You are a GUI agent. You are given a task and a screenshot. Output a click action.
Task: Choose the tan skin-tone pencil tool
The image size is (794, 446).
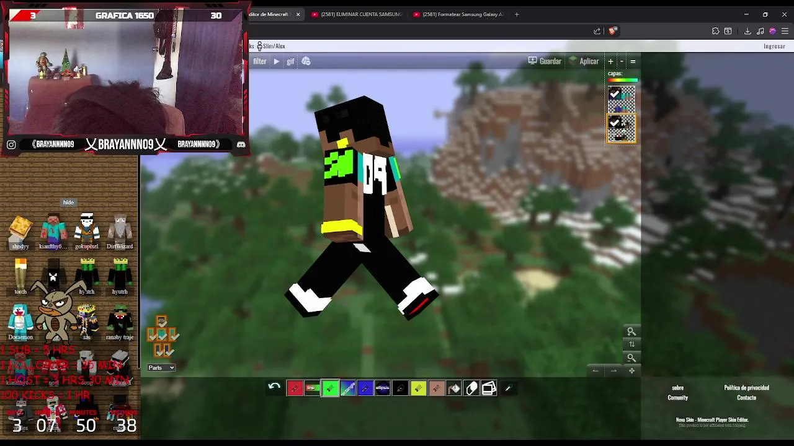click(436, 388)
